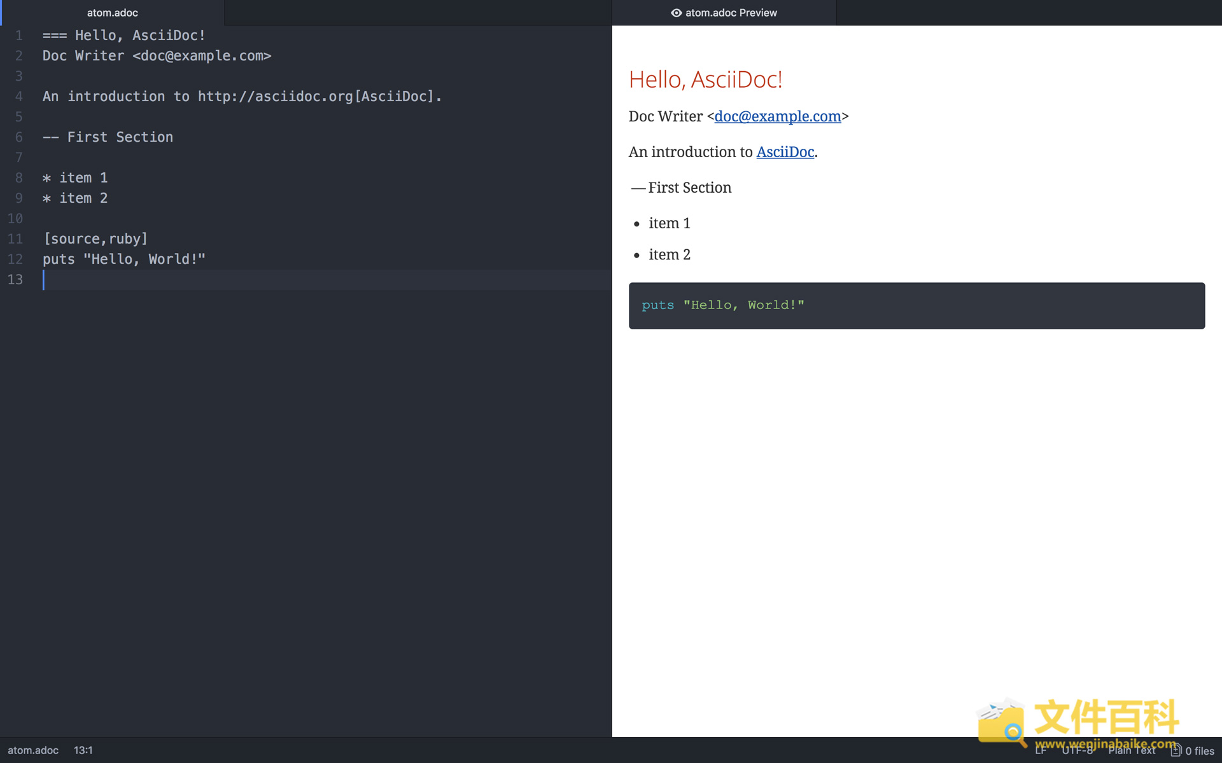Open go-to-line via 13:1 cursor position
Screen dimensions: 1222x763
coord(83,750)
